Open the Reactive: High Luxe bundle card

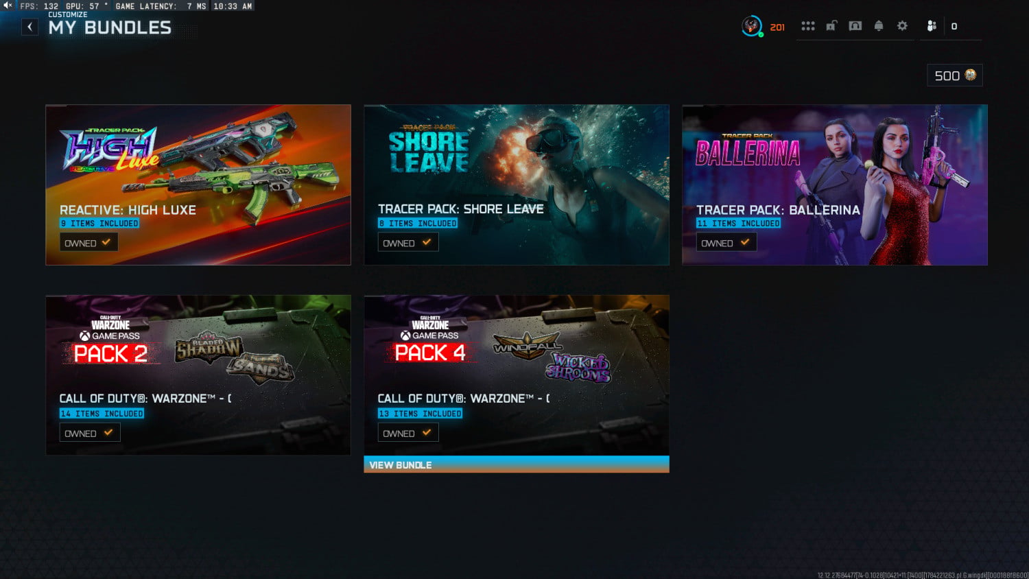(x=198, y=185)
